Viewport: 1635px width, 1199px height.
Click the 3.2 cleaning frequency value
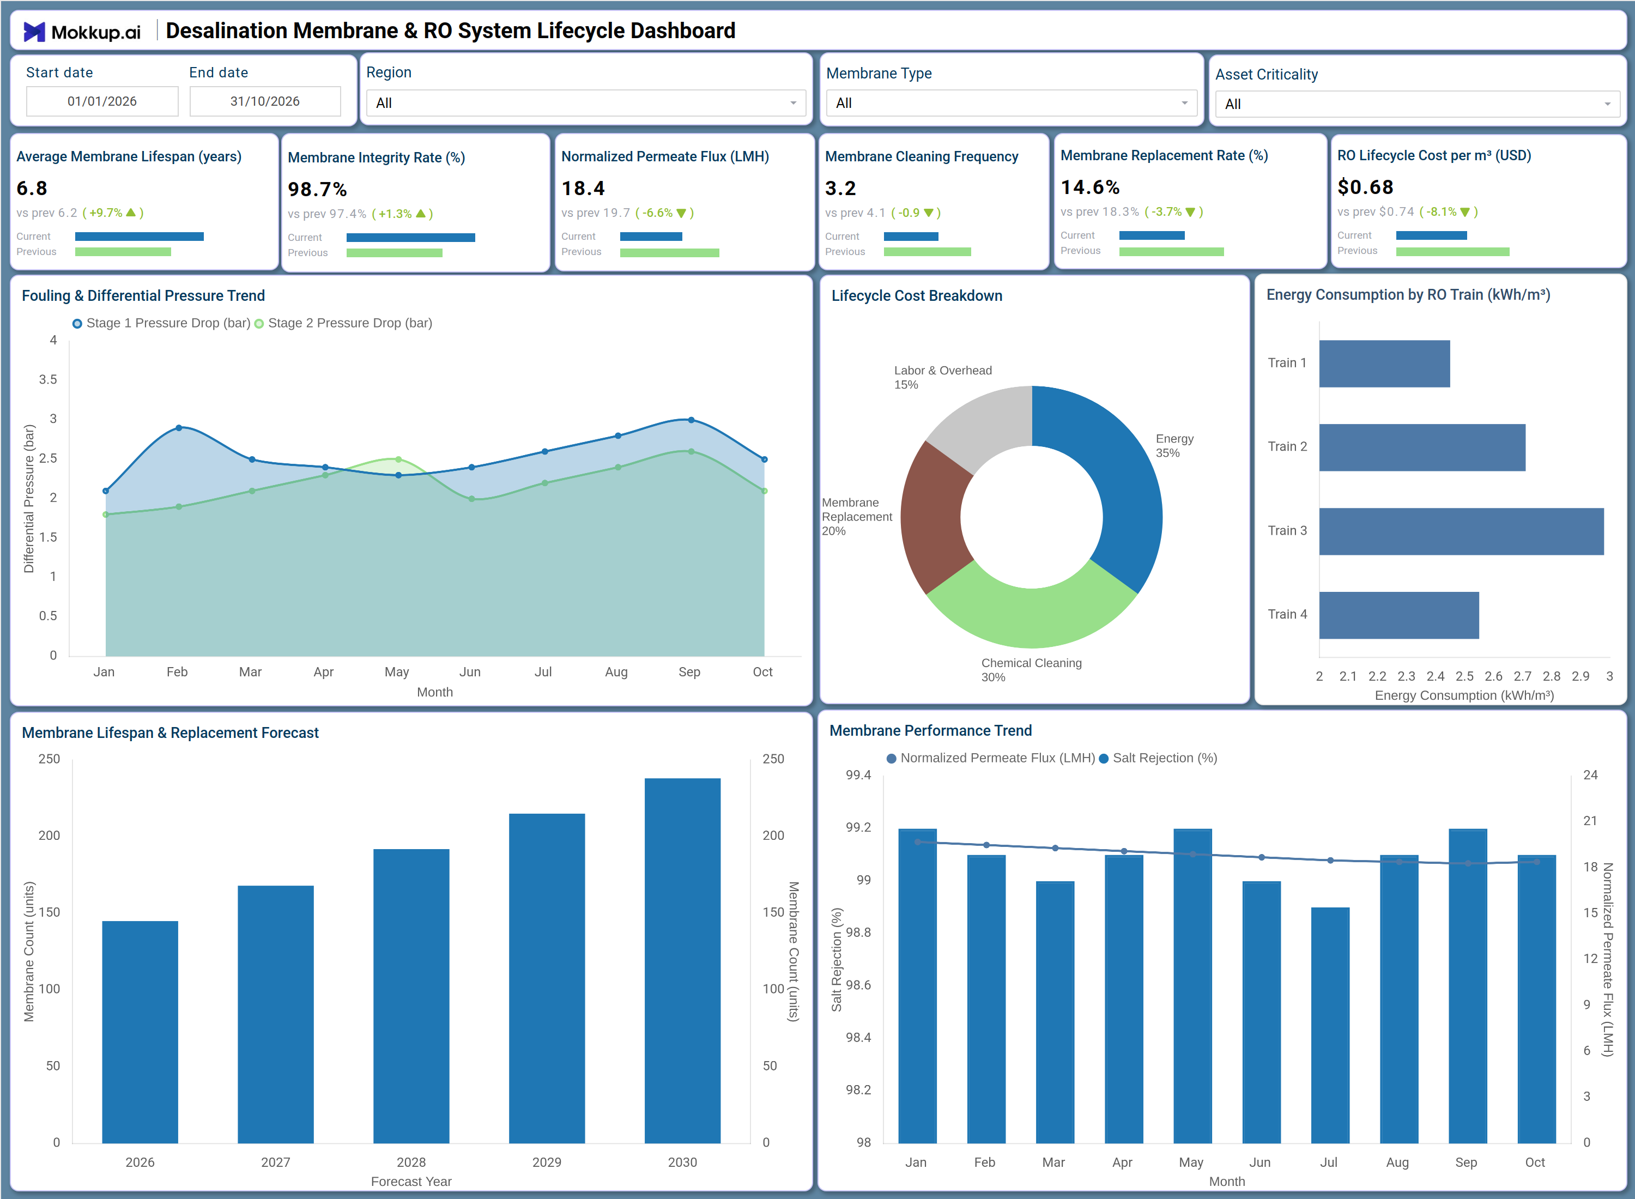[x=840, y=189]
